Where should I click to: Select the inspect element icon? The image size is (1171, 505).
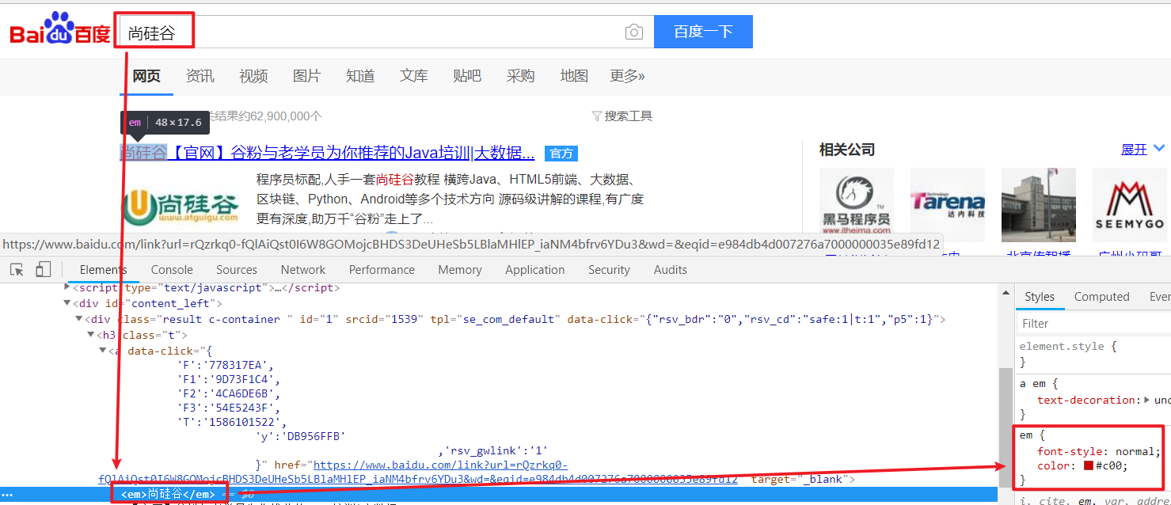(16, 270)
